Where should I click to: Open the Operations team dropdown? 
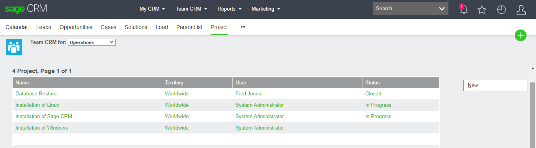pos(92,42)
